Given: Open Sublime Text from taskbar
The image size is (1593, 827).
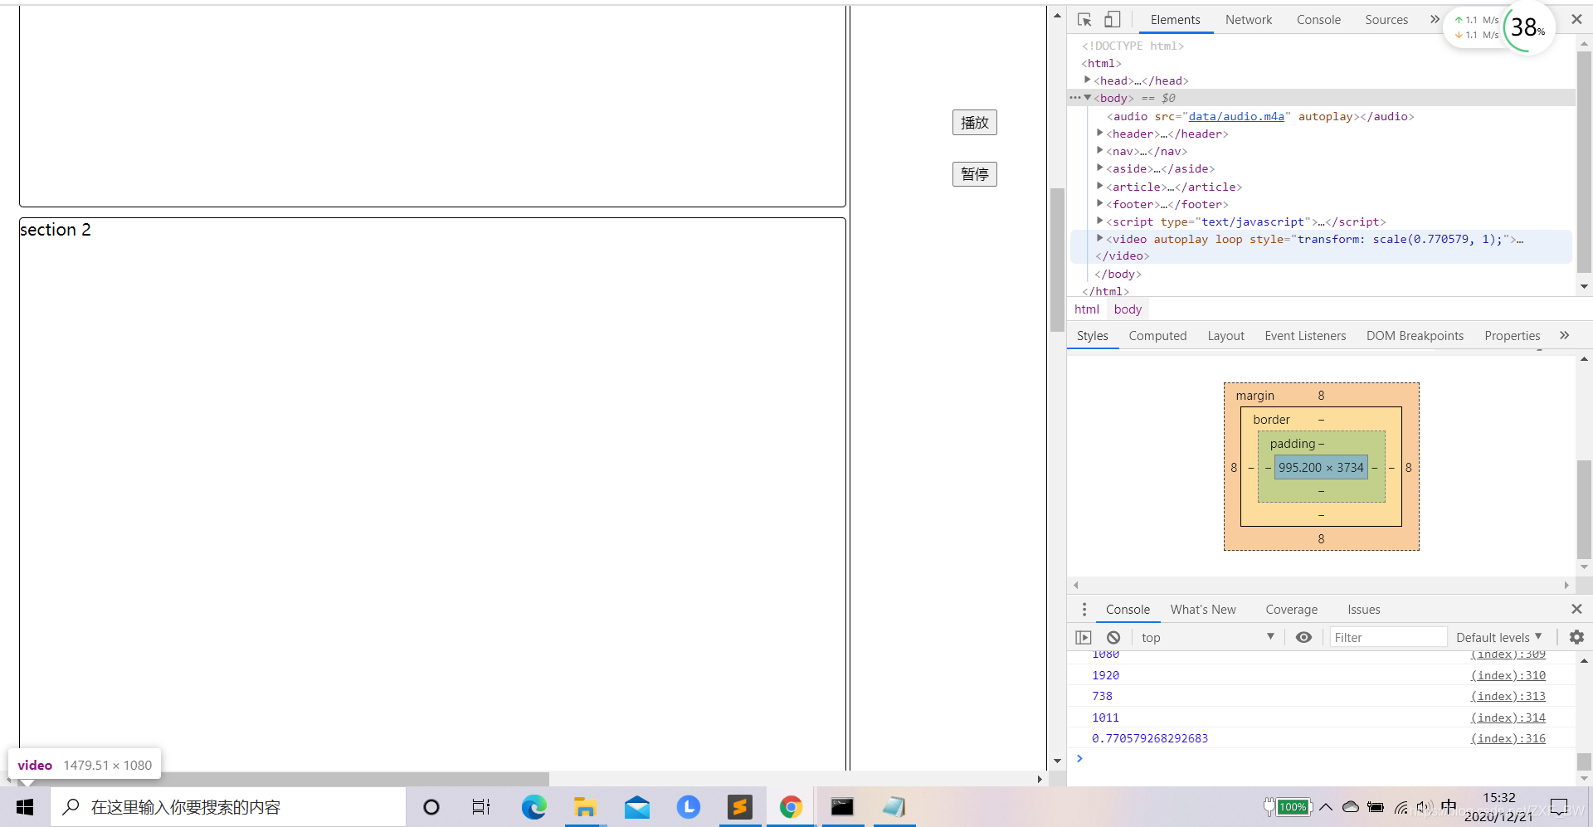Looking at the screenshot, I should 739,807.
